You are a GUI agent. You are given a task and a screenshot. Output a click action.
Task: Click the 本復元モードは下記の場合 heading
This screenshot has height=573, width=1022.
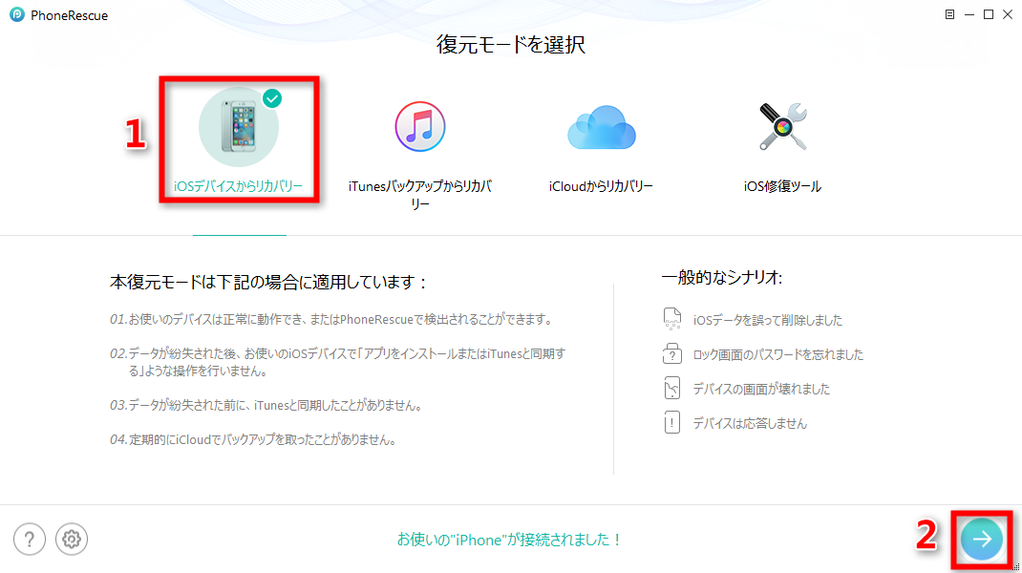(267, 283)
